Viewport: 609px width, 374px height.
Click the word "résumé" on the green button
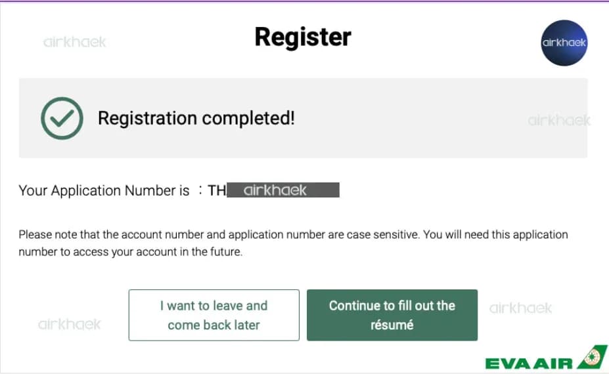click(x=392, y=325)
